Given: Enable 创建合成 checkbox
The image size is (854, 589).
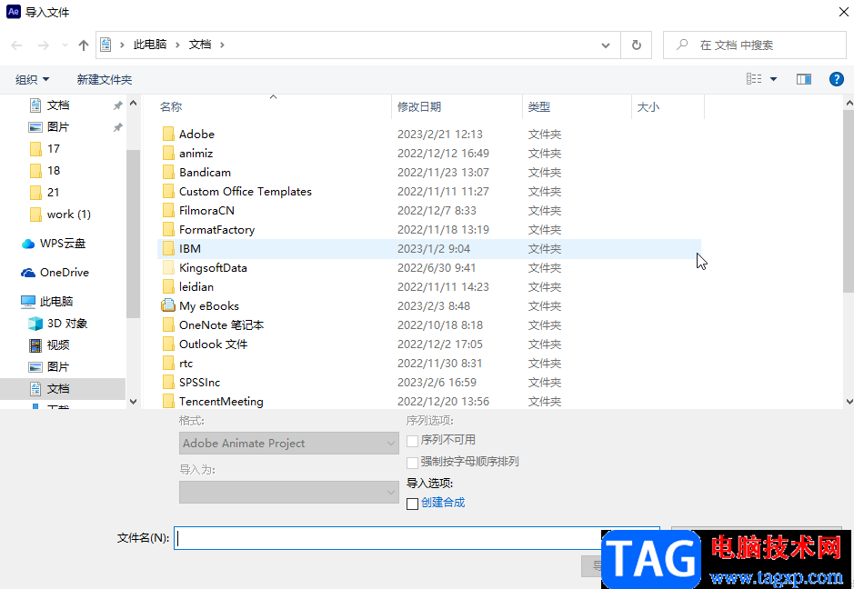Looking at the screenshot, I should [412, 504].
